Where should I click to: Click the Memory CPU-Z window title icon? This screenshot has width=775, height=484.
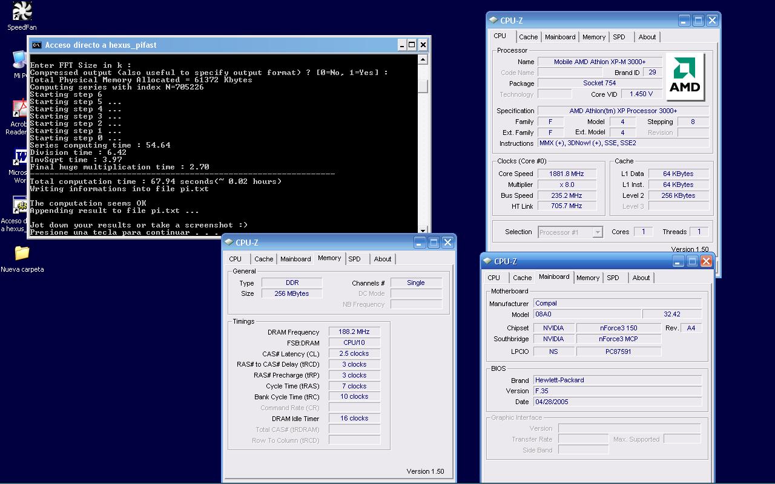click(229, 242)
